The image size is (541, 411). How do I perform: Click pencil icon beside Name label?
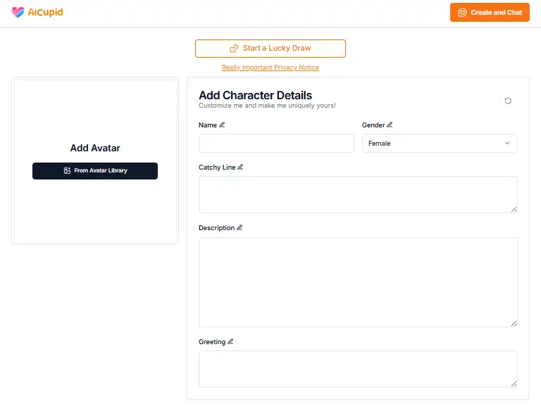click(x=222, y=125)
